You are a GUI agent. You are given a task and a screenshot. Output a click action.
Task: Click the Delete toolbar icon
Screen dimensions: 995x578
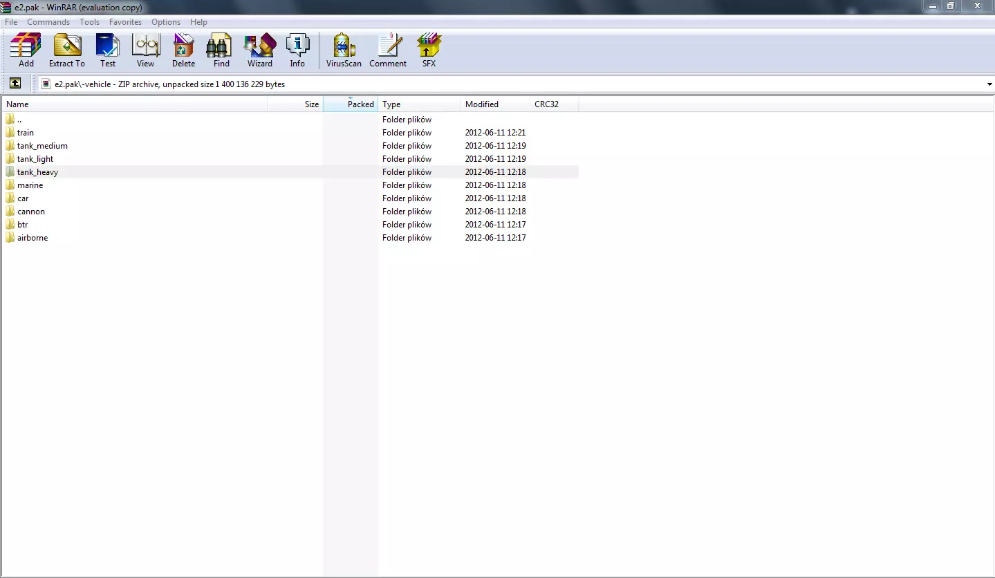[x=183, y=46]
